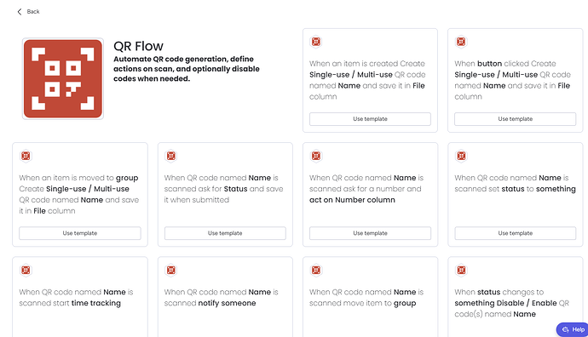Use template for act on Number column
Screen dimensions: 588x337
pyautogui.click(x=370, y=233)
